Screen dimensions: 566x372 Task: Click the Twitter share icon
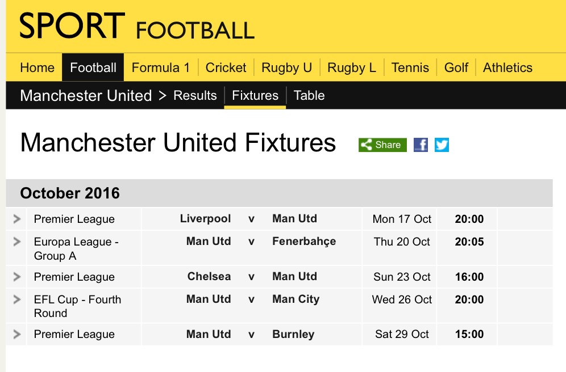click(442, 145)
